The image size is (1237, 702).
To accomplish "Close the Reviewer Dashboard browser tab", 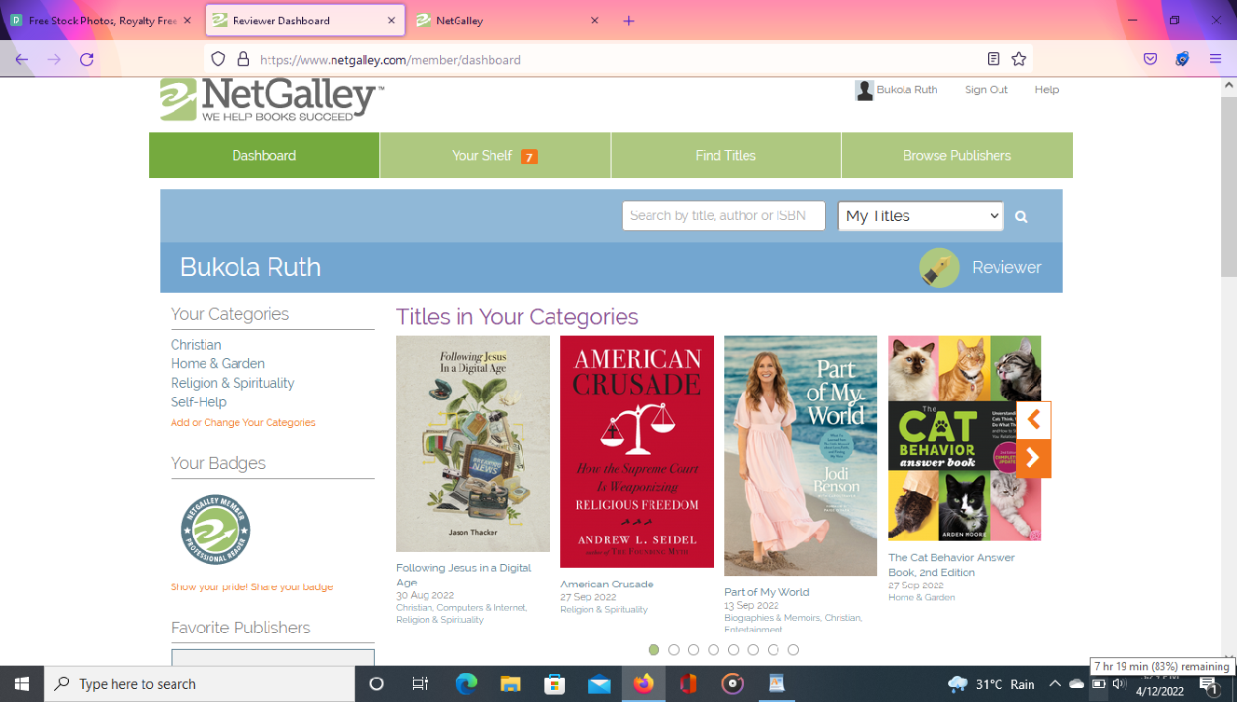I will pyautogui.click(x=391, y=21).
